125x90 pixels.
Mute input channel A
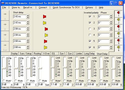[x=4, y=81]
